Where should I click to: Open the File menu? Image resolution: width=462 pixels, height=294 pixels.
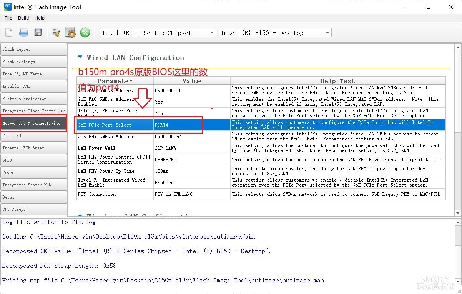coord(8,18)
